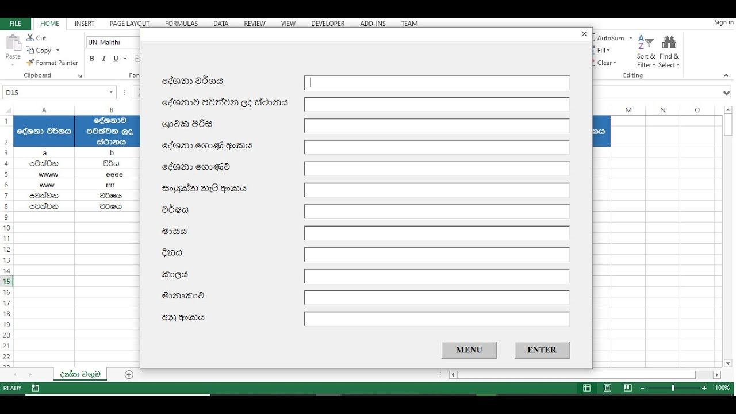The image size is (736, 414).
Task: Click the මාතෘකාව input field
Action: point(437,297)
